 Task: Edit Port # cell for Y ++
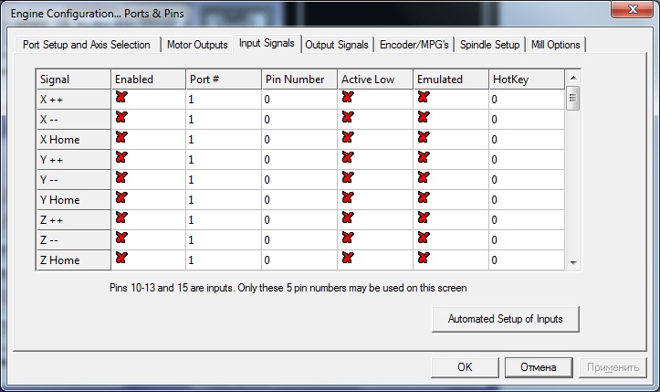pyautogui.click(x=224, y=160)
